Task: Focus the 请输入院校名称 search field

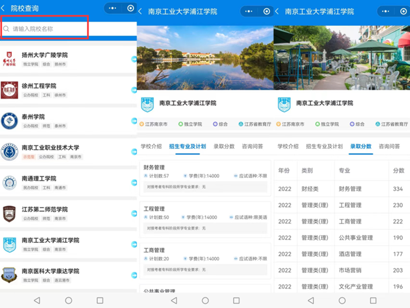Action: [45, 28]
